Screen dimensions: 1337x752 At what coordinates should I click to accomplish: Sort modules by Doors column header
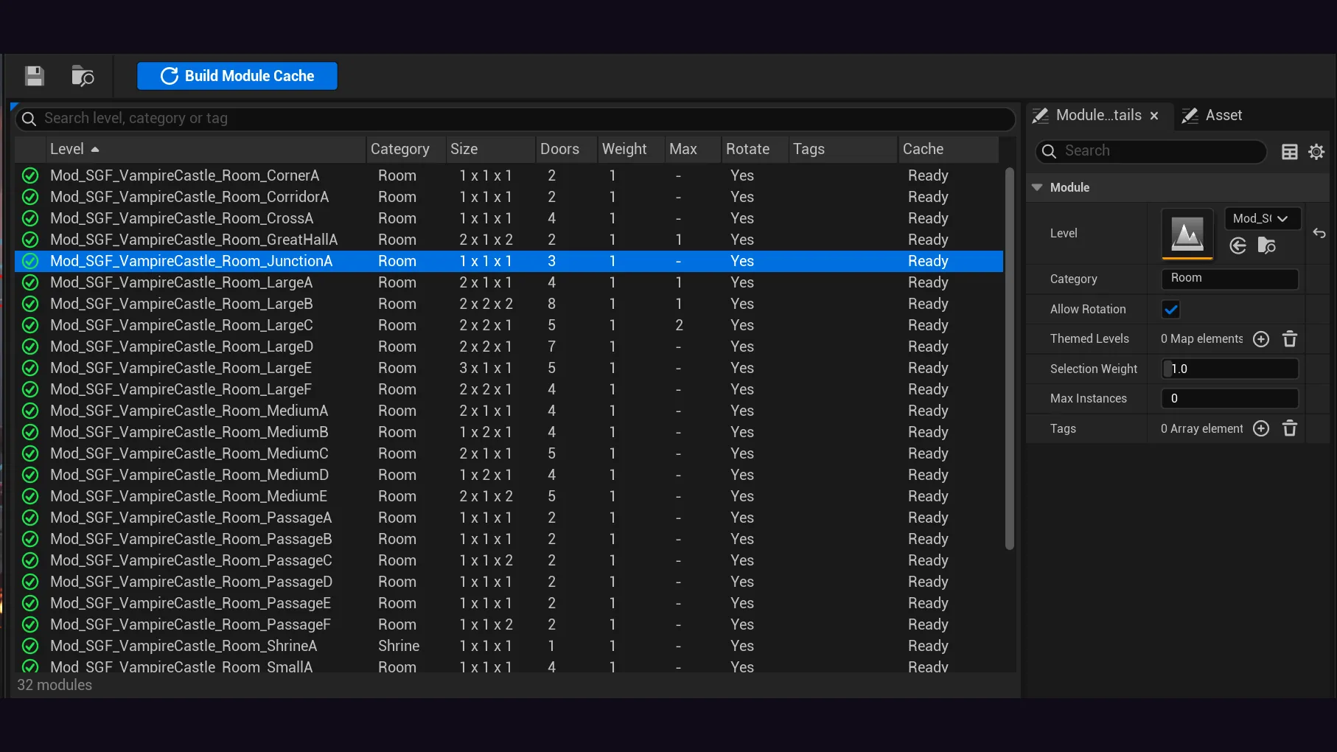[566, 149]
